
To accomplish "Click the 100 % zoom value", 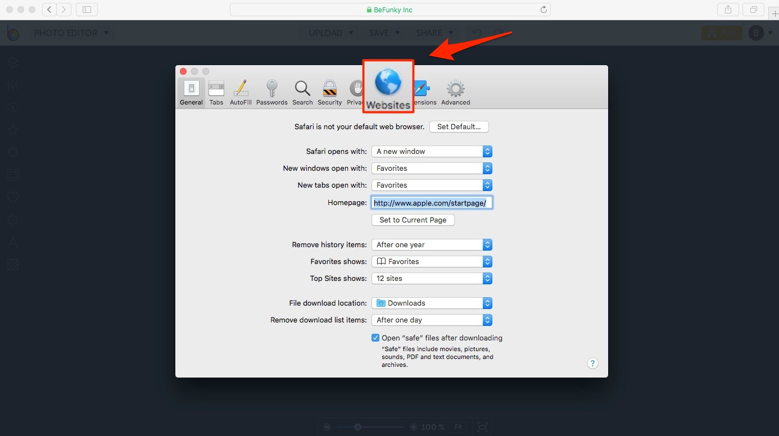I will pyautogui.click(x=433, y=427).
